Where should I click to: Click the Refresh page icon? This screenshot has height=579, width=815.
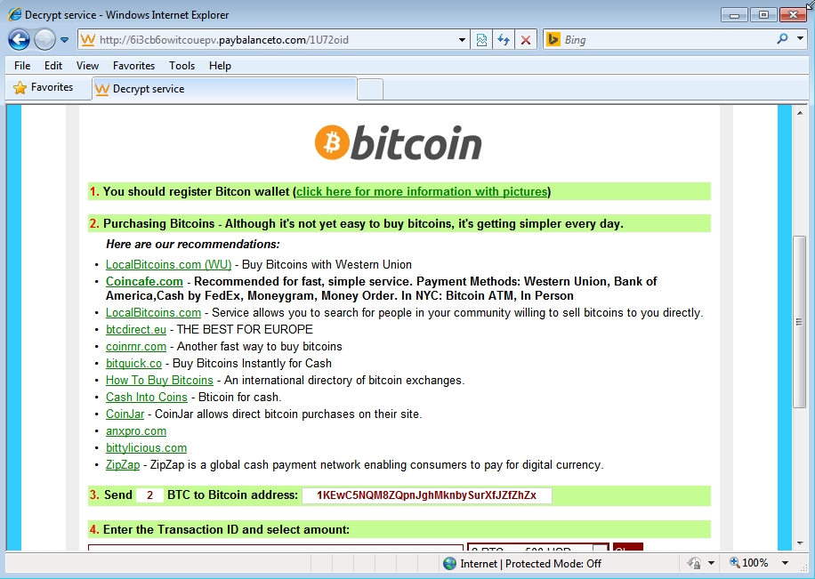[504, 40]
